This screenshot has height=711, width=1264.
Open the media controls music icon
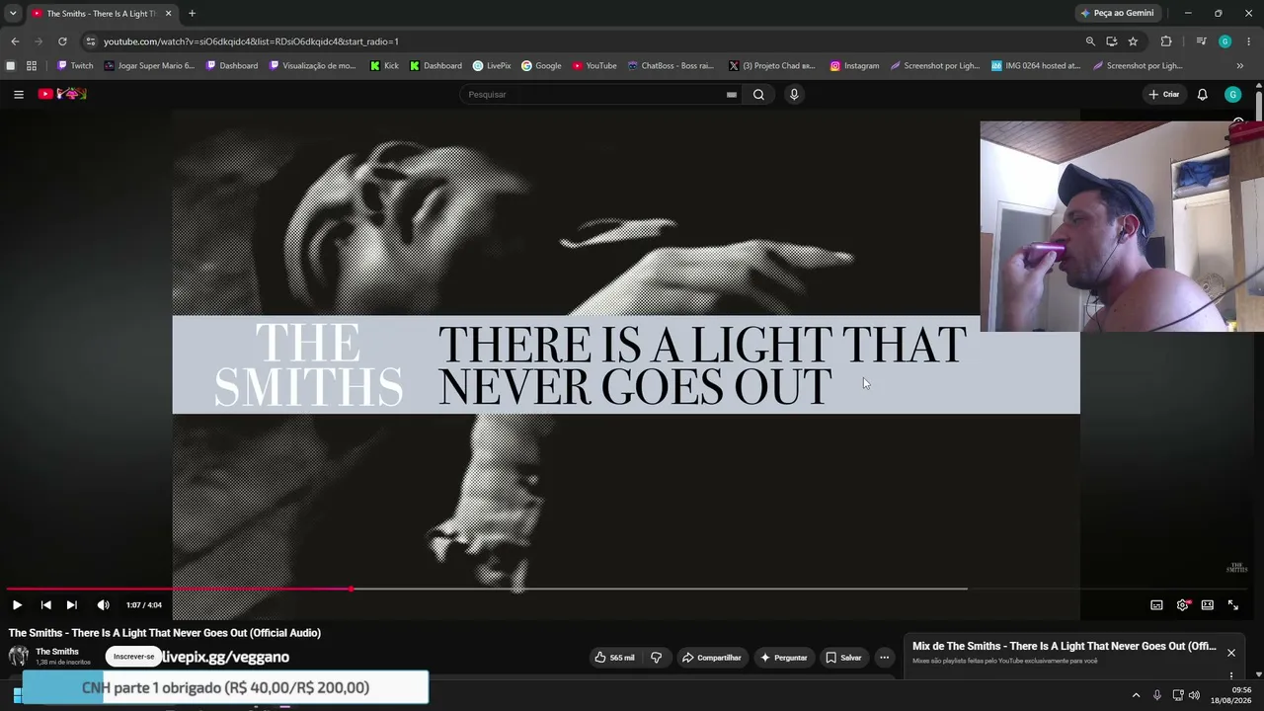tap(1201, 41)
